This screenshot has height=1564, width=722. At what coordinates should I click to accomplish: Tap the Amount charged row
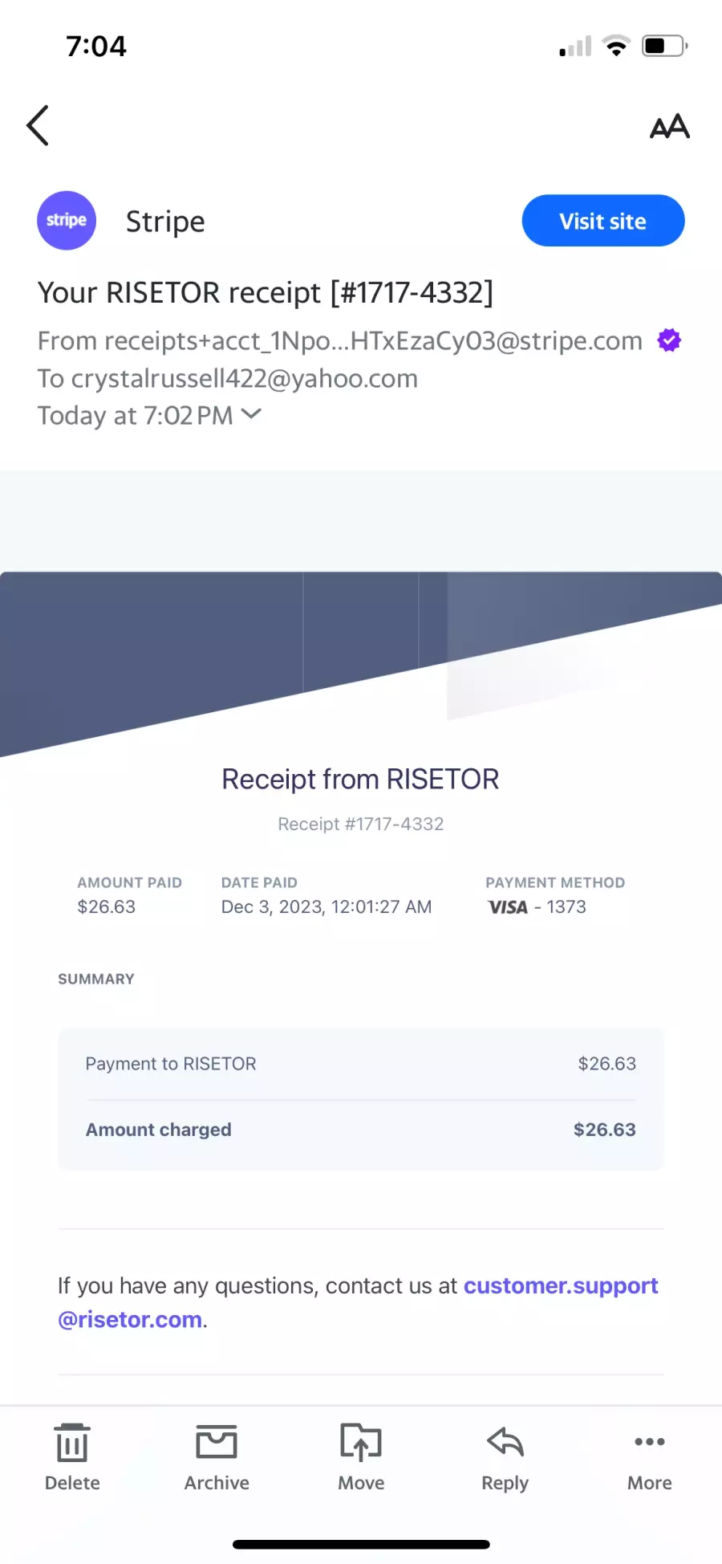click(x=361, y=1130)
